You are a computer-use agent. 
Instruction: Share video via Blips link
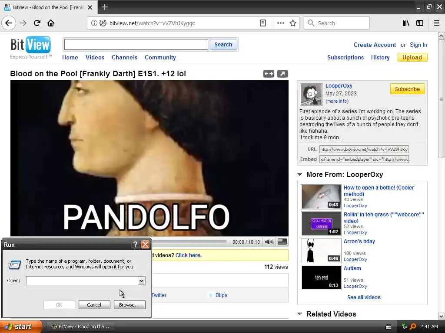coord(221,295)
